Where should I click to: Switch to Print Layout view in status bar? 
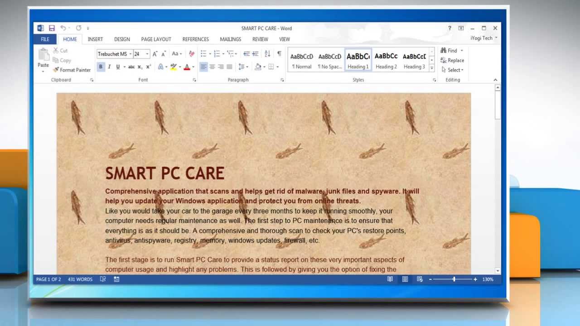405,279
